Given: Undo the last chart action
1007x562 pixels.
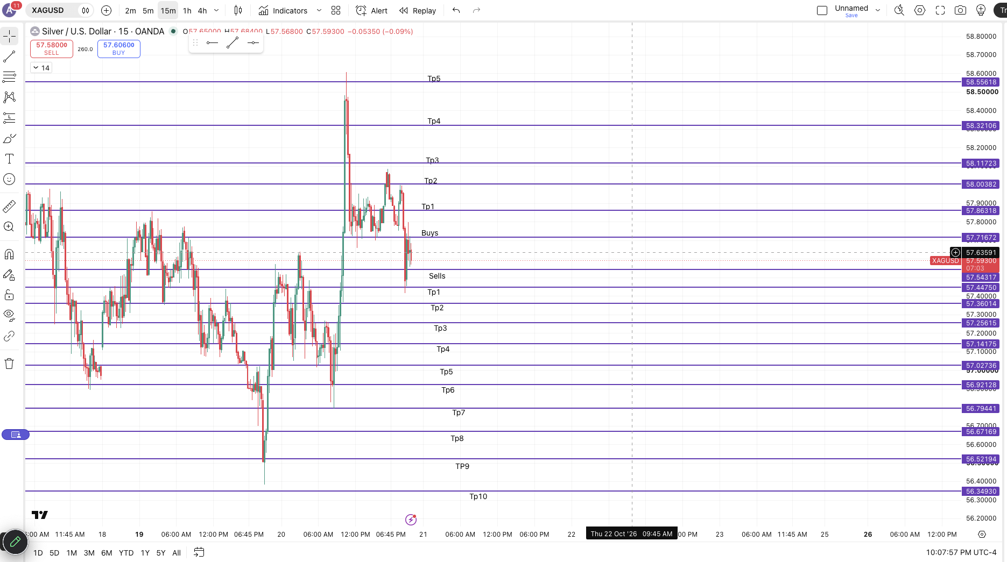Looking at the screenshot, I should (x=456, y=10).
